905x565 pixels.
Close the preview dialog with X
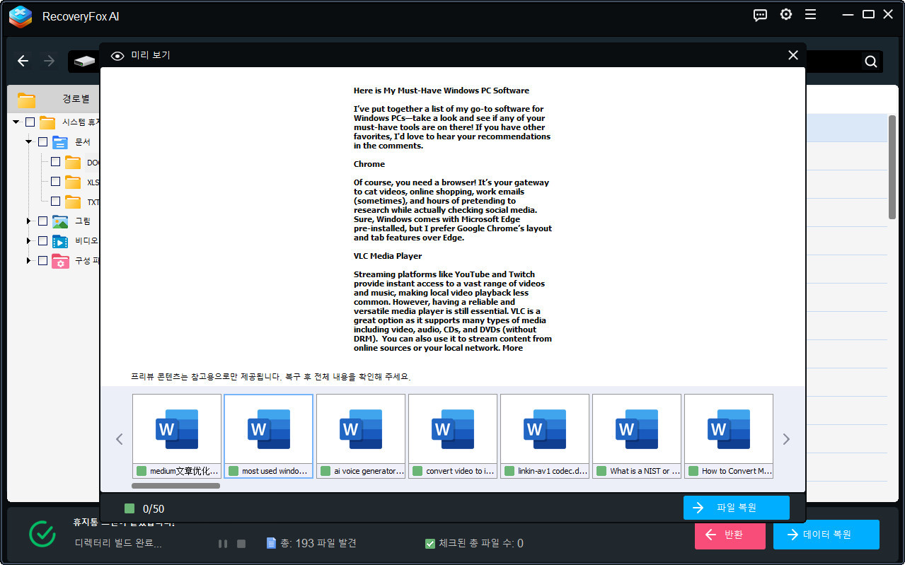click(x=793, y=55)
